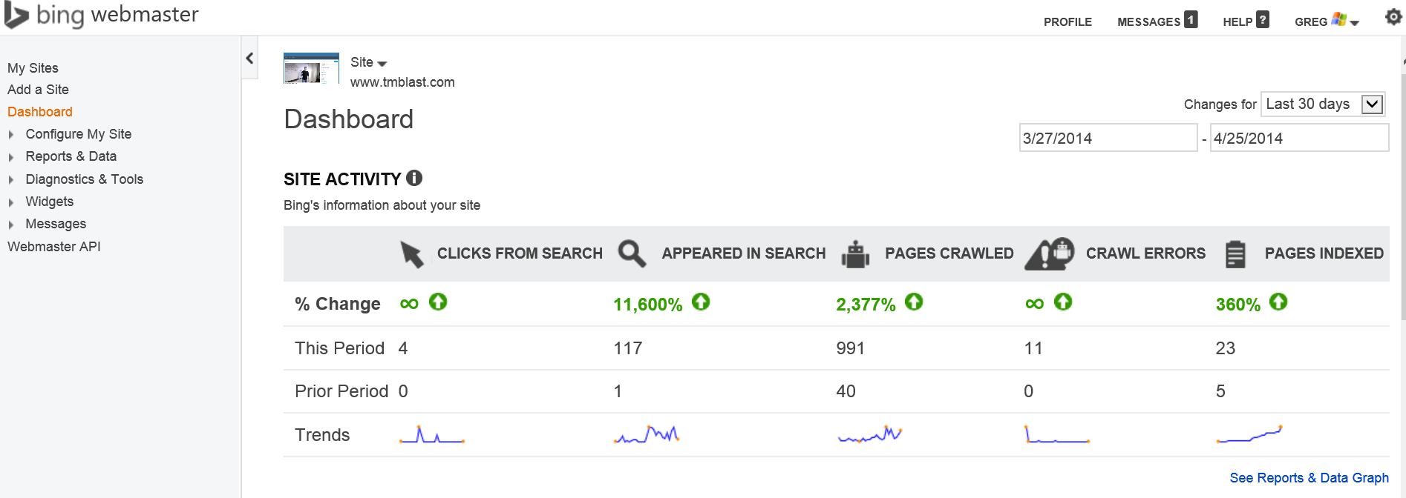Click the 23 pages indexed value
This screenshot has height=498, width=1406.
[x=1226, y=348]
